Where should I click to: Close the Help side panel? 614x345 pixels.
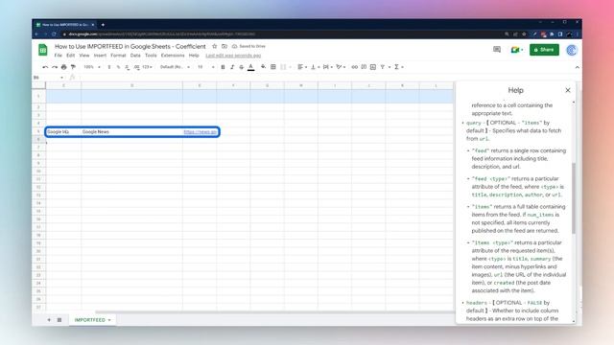point(568,90)
